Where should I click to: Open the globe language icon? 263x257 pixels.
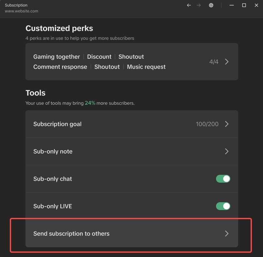click(x=211, y=5)
